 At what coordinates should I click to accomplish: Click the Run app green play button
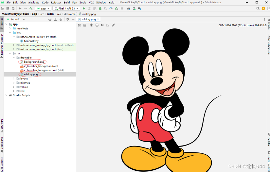click(x=84, y=9)
